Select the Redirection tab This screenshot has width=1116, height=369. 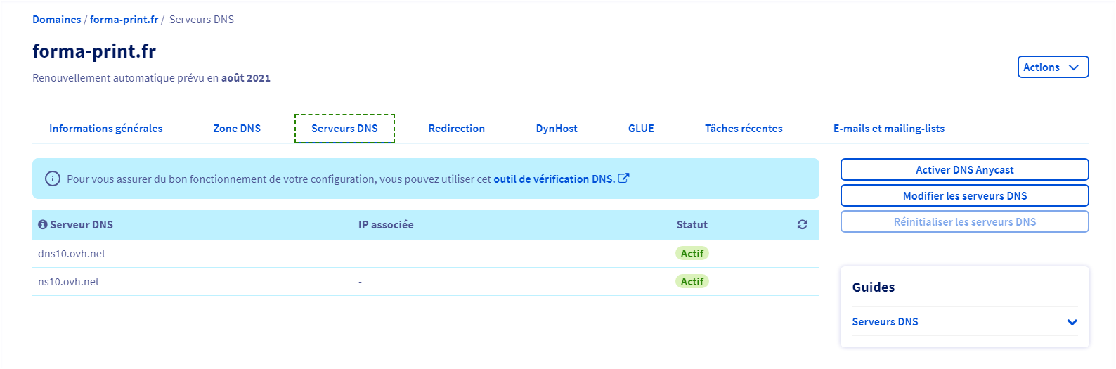(457, 129)
